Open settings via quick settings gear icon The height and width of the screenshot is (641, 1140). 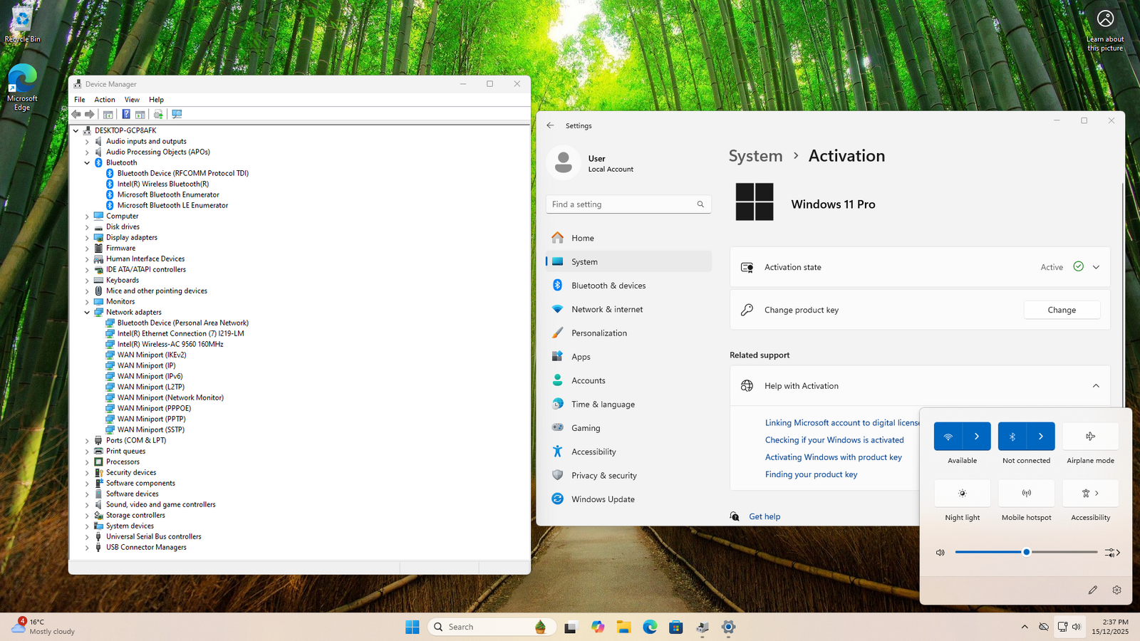tap(1116, 590)
